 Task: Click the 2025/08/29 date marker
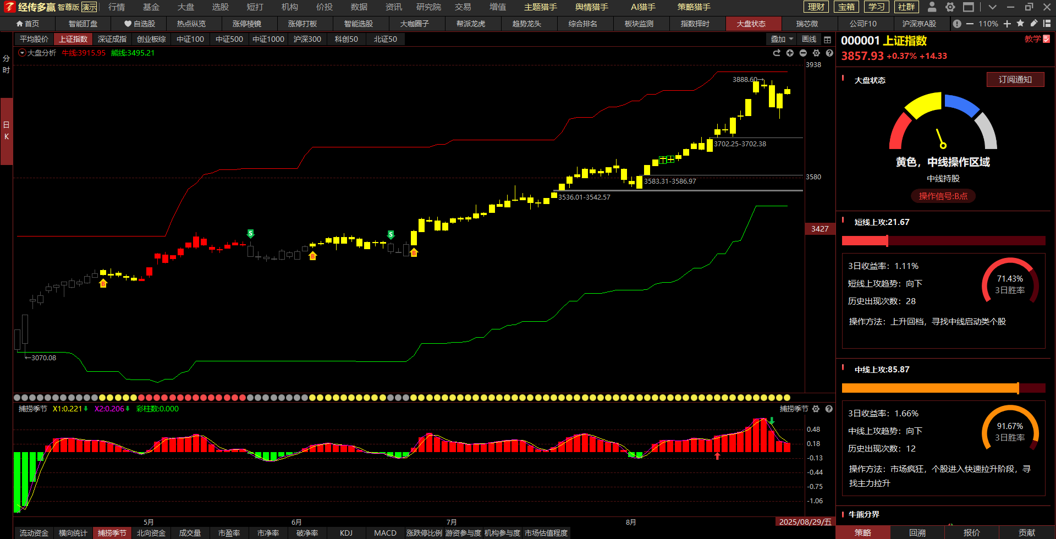[x=805, y=522]
